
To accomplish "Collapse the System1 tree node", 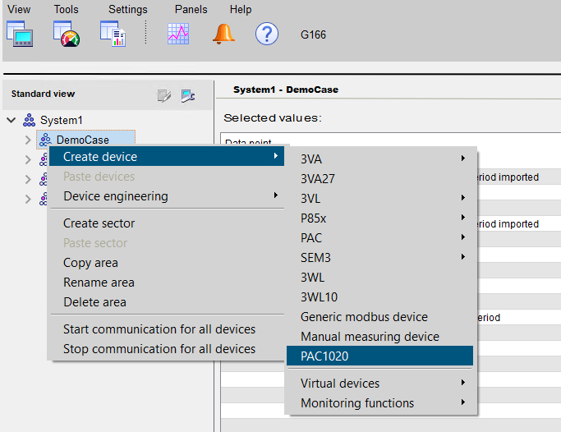I will (11, 120).
